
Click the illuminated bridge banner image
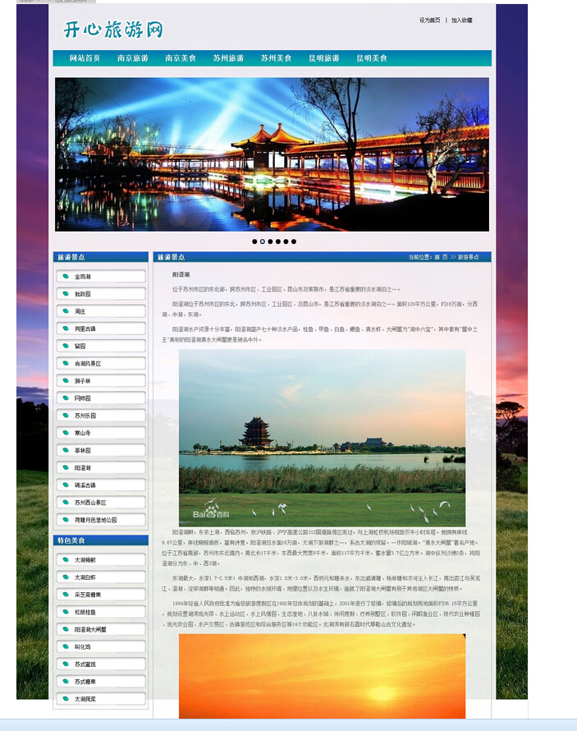(272, 154)
